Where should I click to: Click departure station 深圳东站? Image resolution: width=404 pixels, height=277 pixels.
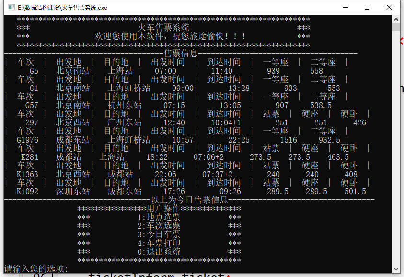pos(73,192)
